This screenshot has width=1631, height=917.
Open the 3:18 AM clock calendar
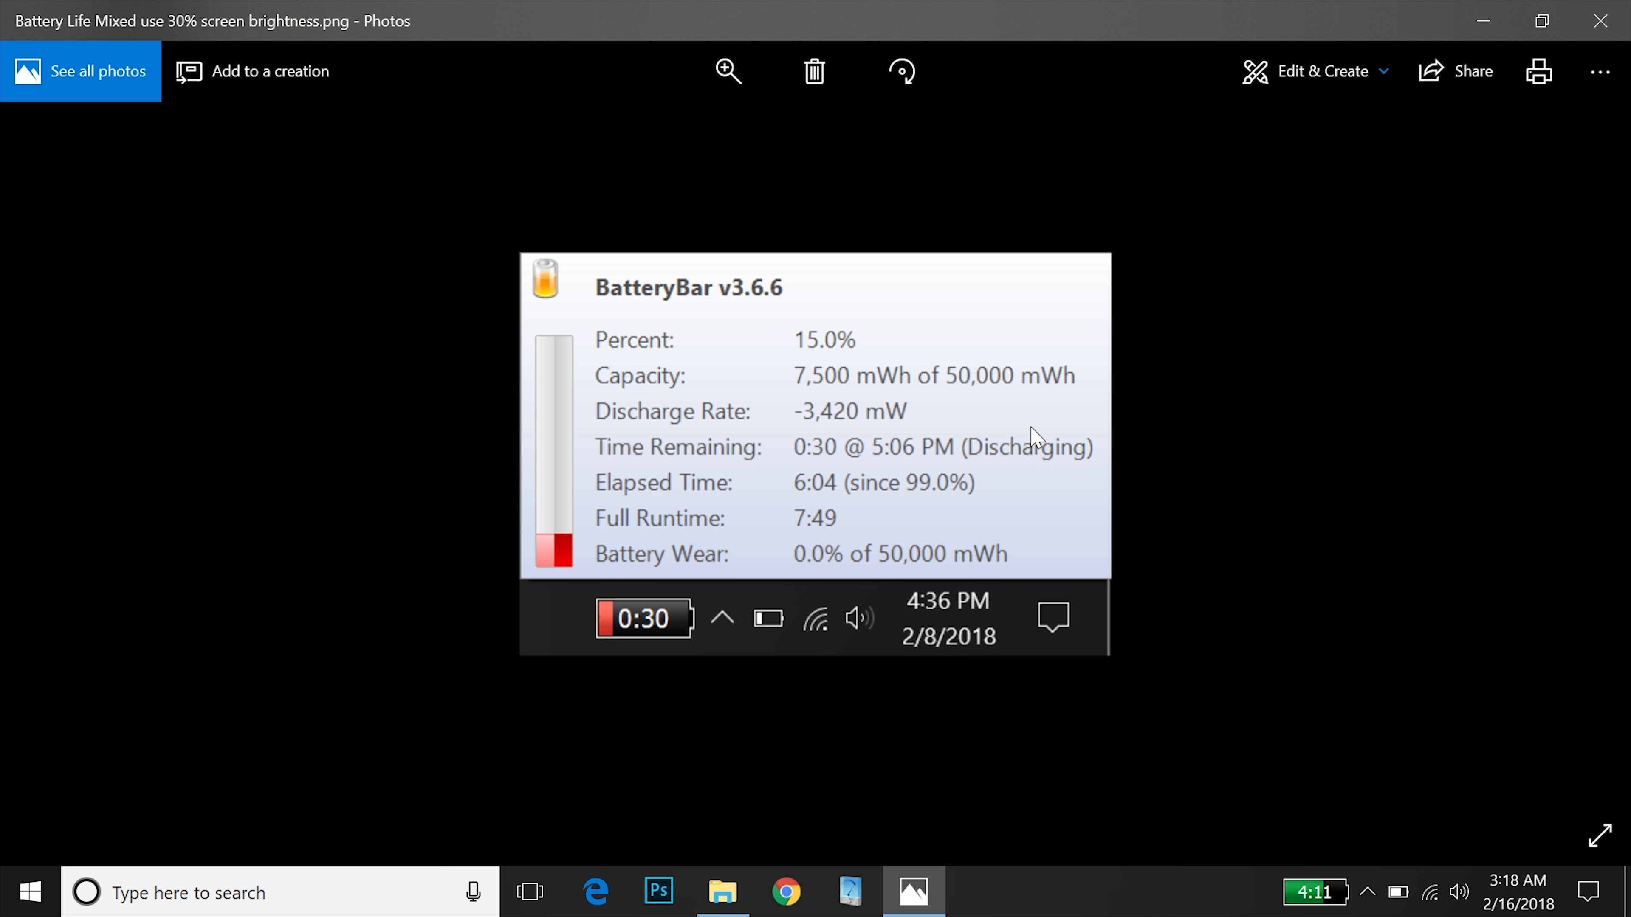1518,892
